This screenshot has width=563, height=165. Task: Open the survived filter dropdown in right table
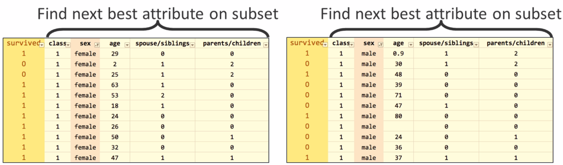[325, 45]
